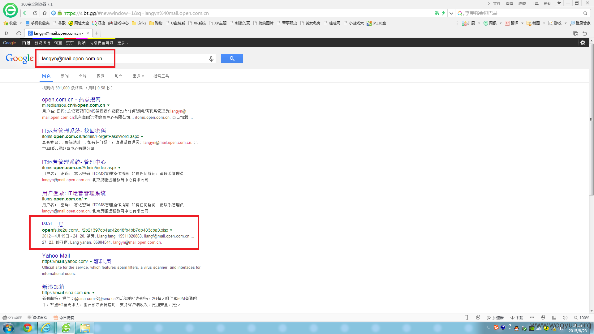594x334 pixels.
Task: Click 猜你喜欢 in status bar
Action: click(x=37, y=318)
